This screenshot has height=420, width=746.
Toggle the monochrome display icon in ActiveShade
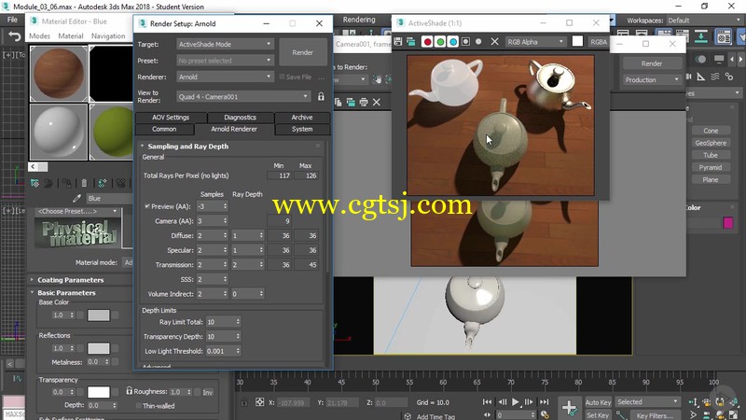tap(478, 42)
